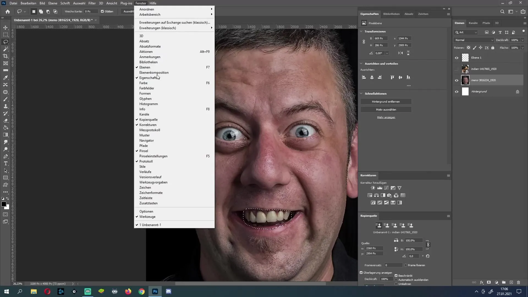Select the Move tool icon

tap(5, 28)
